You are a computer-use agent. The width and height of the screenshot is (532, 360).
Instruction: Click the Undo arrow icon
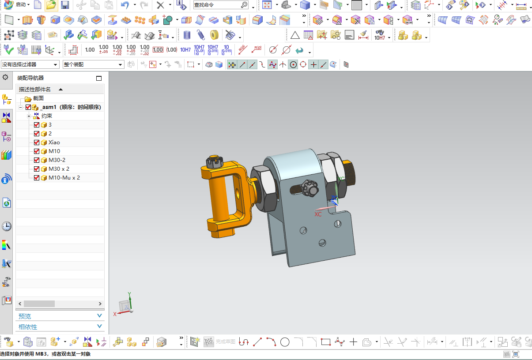(125, 5)
